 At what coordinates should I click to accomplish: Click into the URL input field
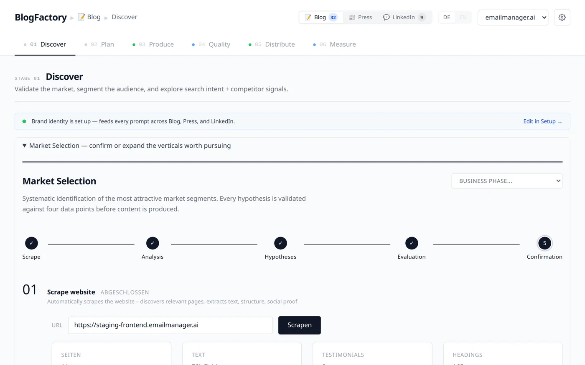170,325
